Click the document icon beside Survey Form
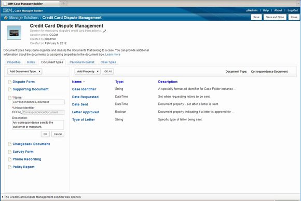The width and height of the screenshot is (301, 201). click(x=10, y=152)
